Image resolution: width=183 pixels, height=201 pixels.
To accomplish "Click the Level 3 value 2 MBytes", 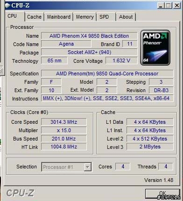I will pos(150,147).
